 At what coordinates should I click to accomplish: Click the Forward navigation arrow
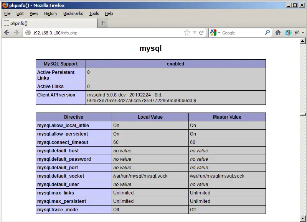tap(17, 33)
